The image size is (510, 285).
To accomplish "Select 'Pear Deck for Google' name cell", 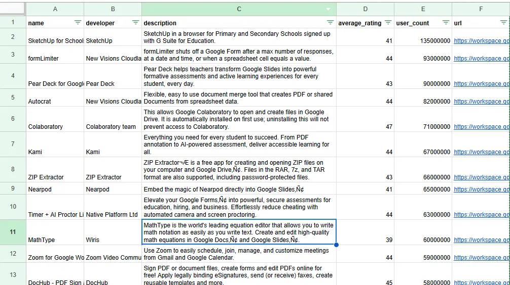I will point(55,76).
